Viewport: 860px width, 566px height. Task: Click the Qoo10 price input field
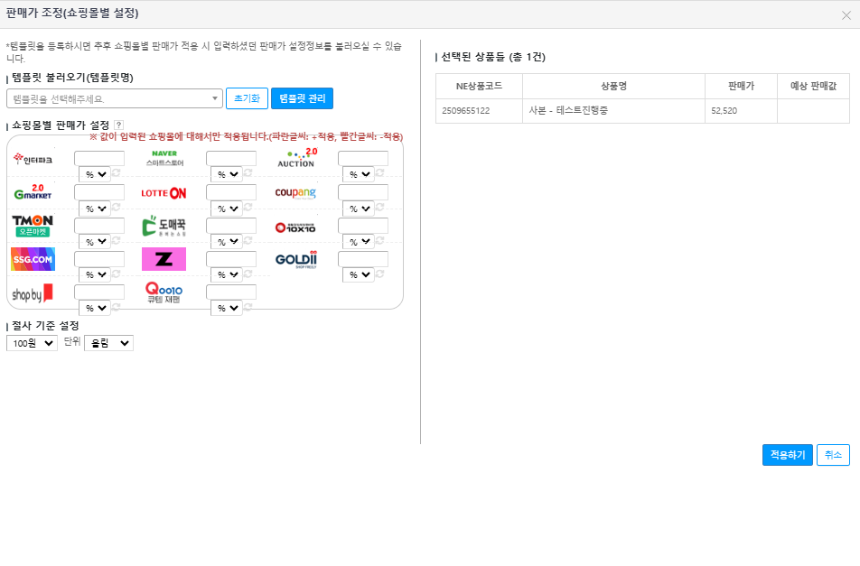click(x=231, y=292)
